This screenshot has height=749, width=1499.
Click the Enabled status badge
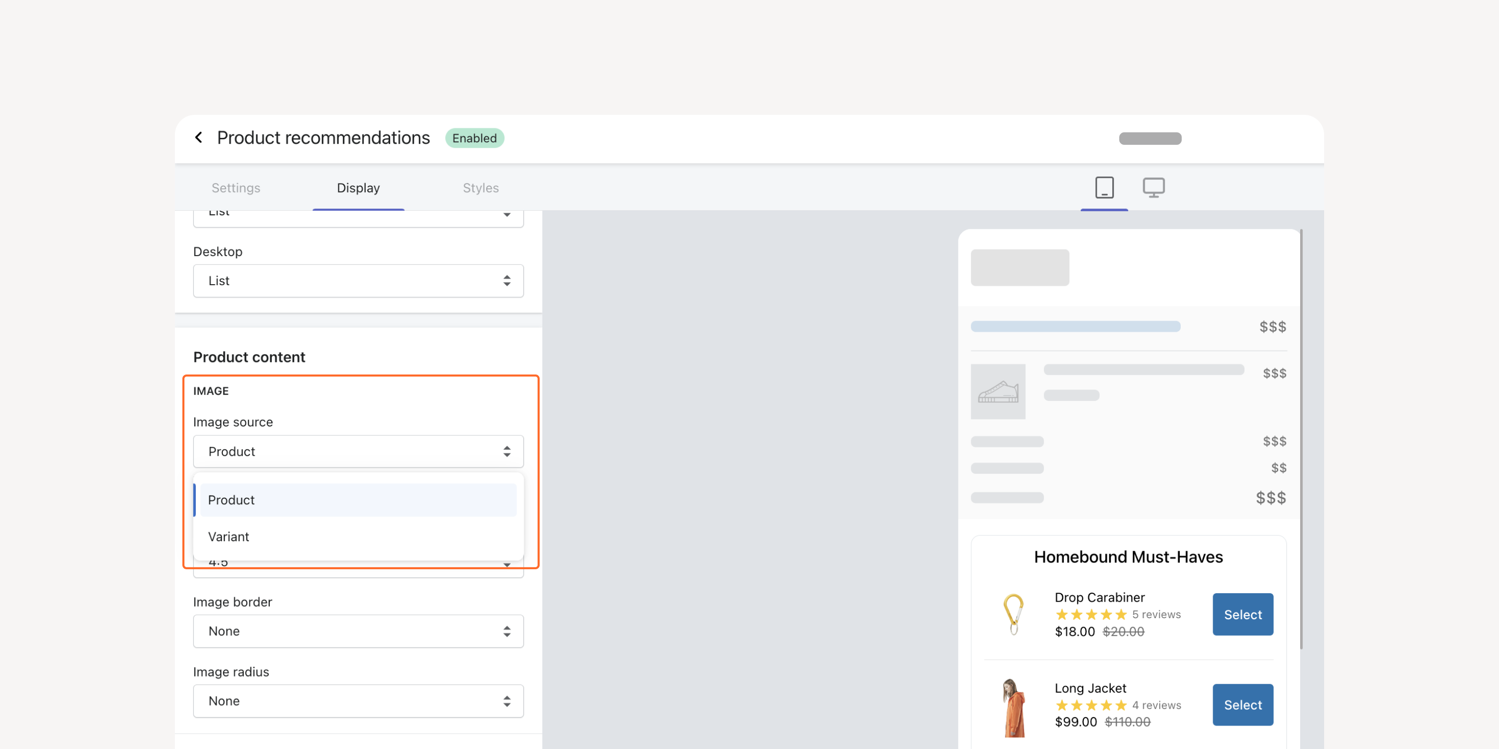(474, 138)
